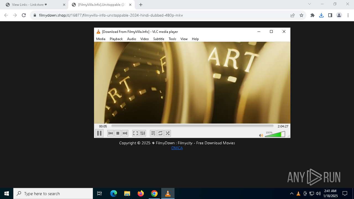Viewport: 354px width, 199px height.
Task: View site information lock icon
Action: 35,15
